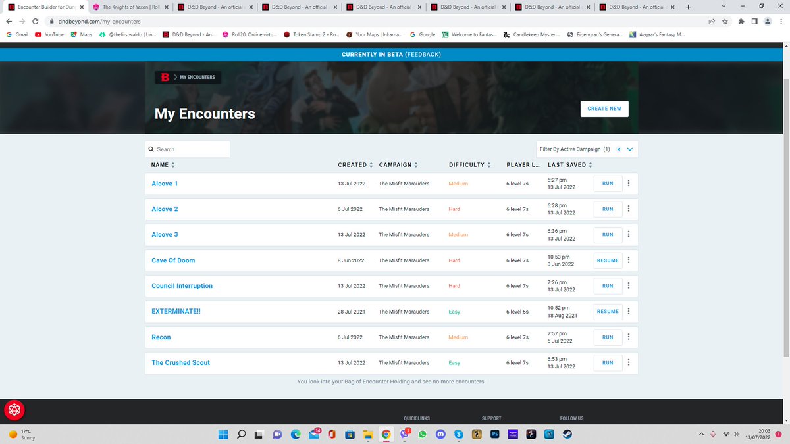790x444 pixels.
Task: Run the Recon encounter
Action: click(608, 337)
